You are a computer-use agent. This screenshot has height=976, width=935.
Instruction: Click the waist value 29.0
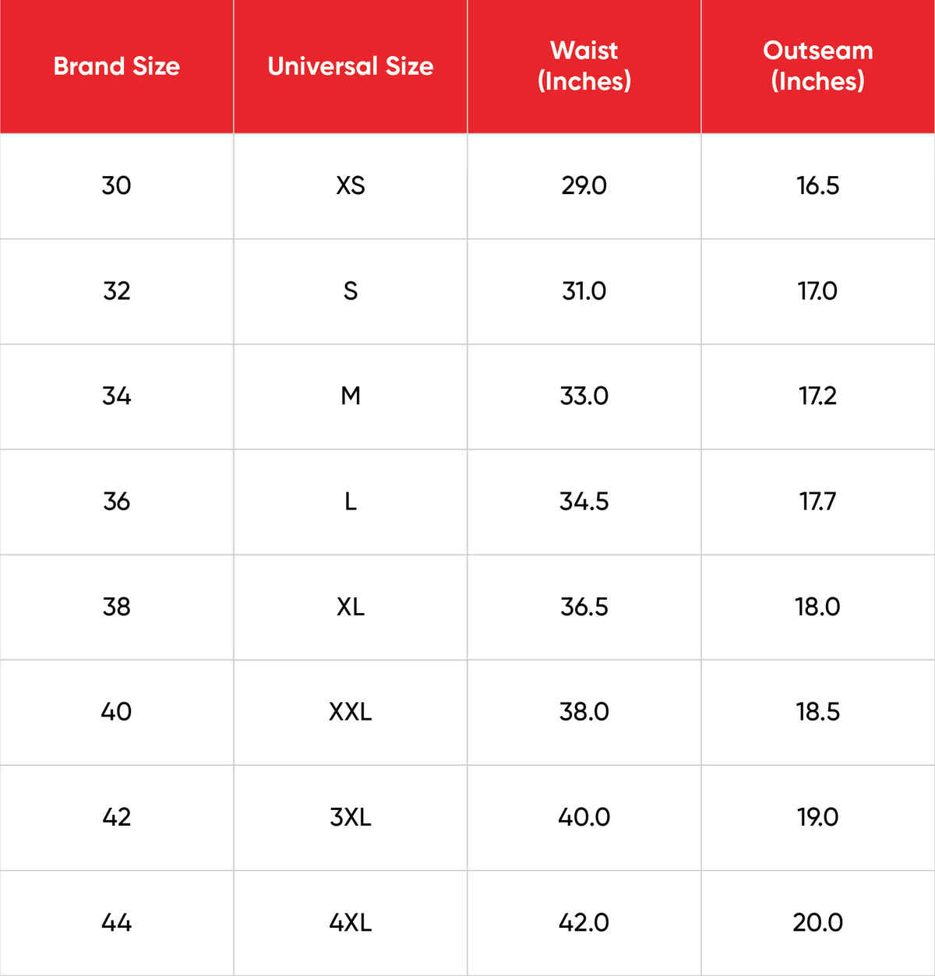click(x=584, y=185)
